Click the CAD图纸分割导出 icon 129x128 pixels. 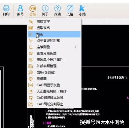31,104
